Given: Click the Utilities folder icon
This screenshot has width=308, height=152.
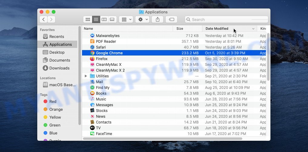Looking at the screenshot, I should tap(92, 76).
